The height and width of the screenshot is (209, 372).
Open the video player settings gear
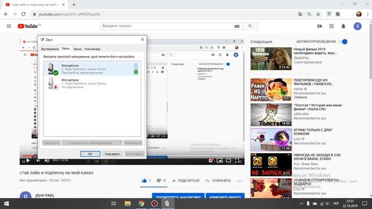pyautogui.click(x=210, y=161)
